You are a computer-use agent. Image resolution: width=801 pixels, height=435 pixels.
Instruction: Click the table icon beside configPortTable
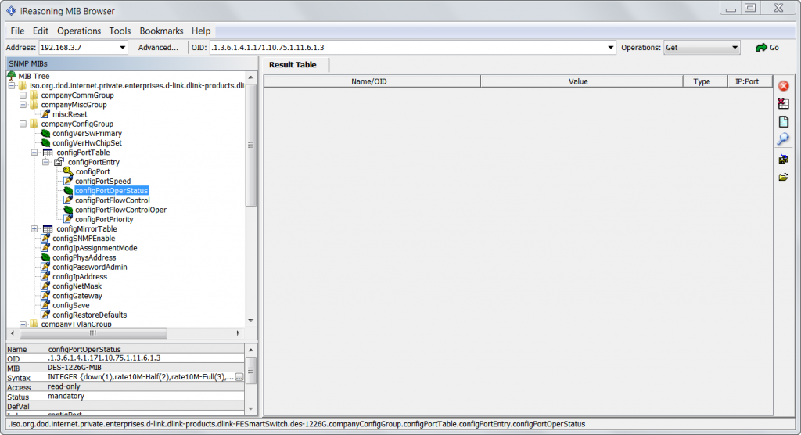pos(48,153)
